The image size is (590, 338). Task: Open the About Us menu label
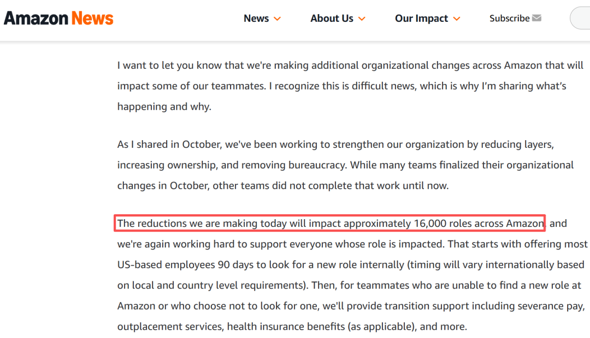pyautogui.click(x=332, y=19)
